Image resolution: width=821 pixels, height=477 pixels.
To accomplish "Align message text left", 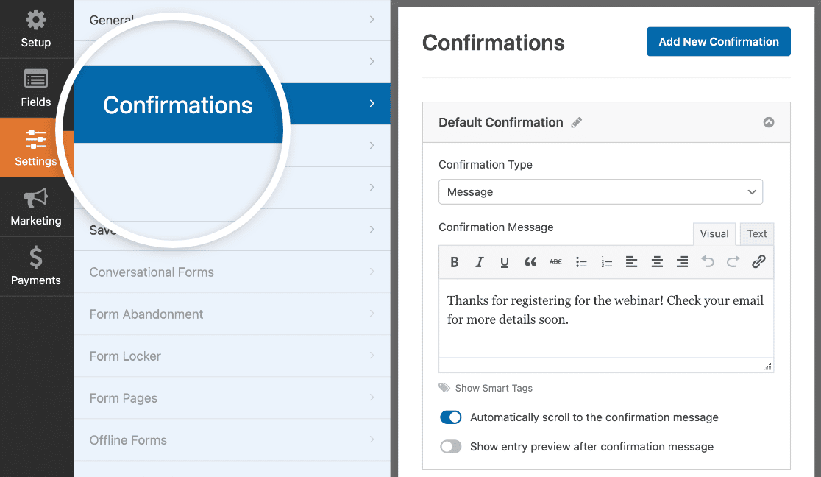I will pos(631,262).
